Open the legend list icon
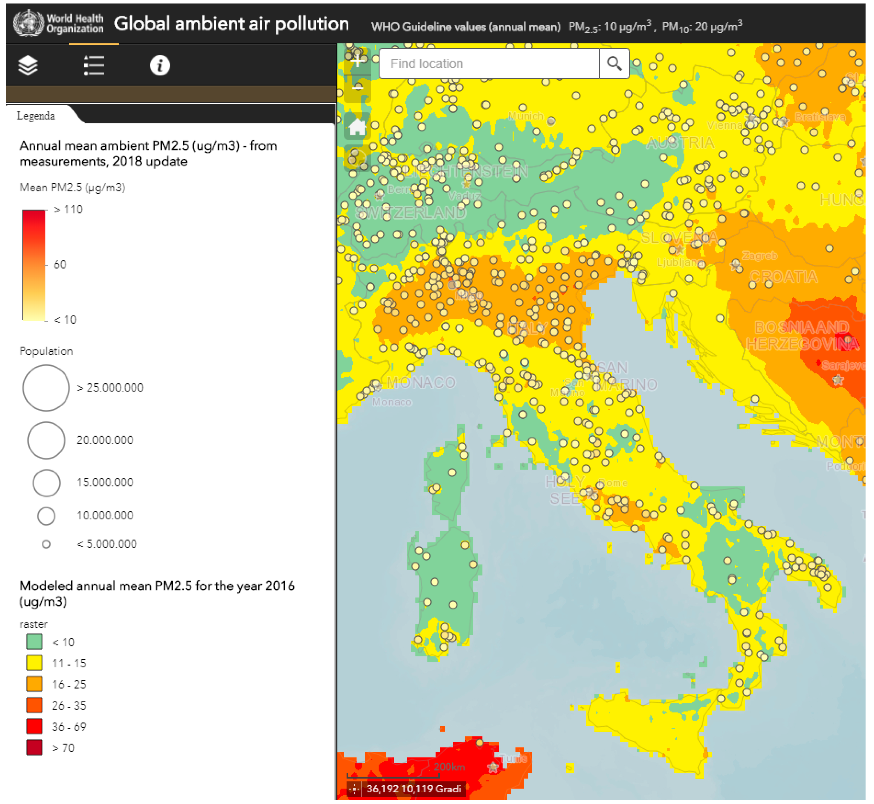This screenshot has width=874, height=804. tap(93, 66)
